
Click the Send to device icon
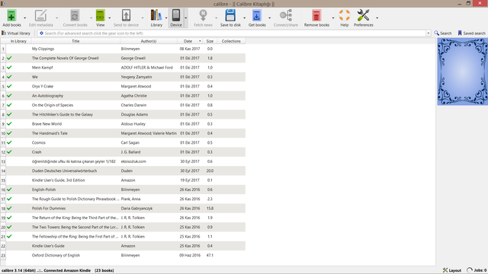click(126, 15)
